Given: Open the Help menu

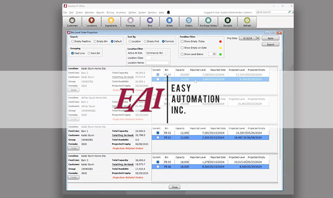Looking at the screenshot, I should pos(161,12).
